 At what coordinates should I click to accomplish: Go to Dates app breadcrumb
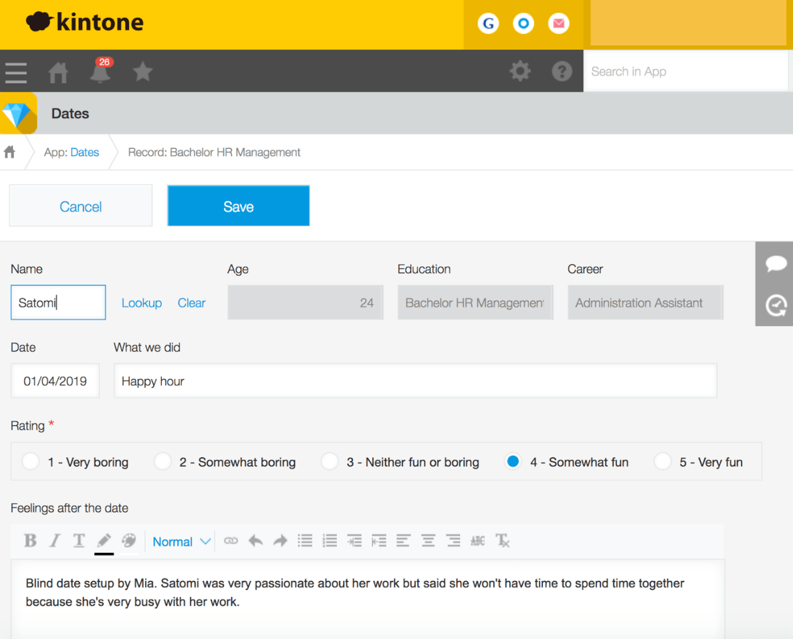tap(84, 152)
